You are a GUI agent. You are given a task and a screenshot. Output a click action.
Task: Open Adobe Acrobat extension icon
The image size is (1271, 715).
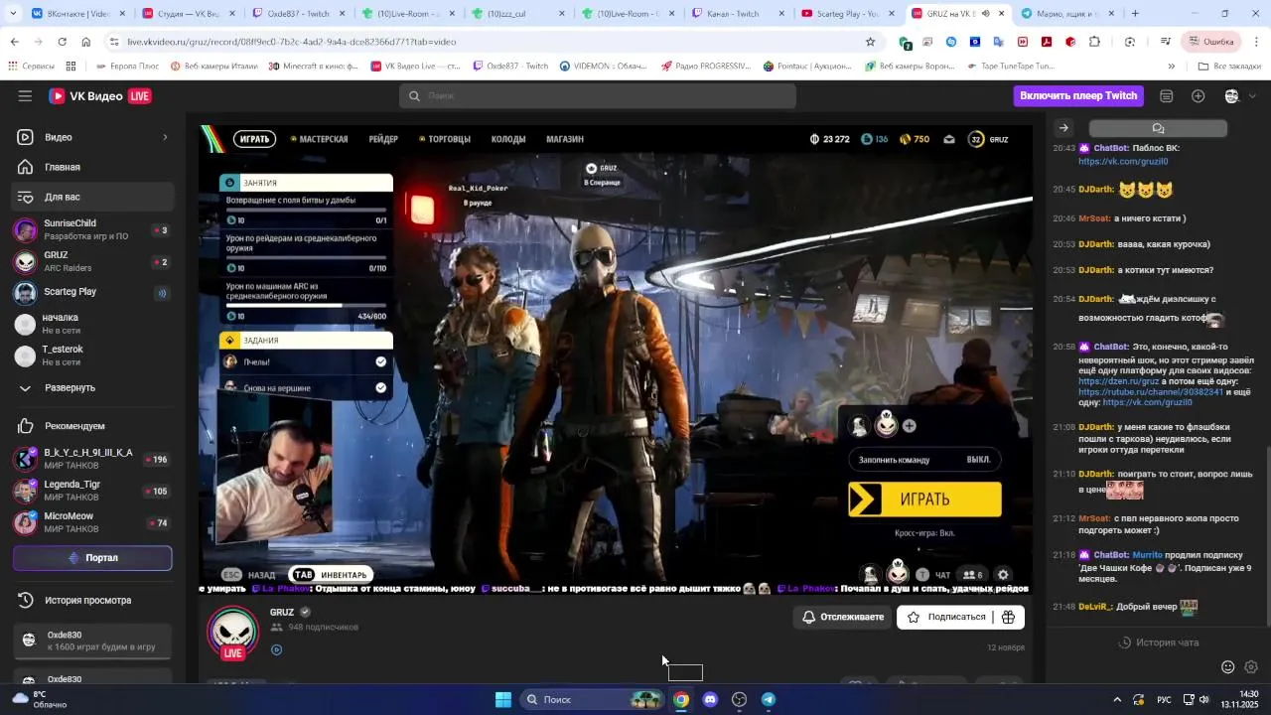tap(1047, 42)
